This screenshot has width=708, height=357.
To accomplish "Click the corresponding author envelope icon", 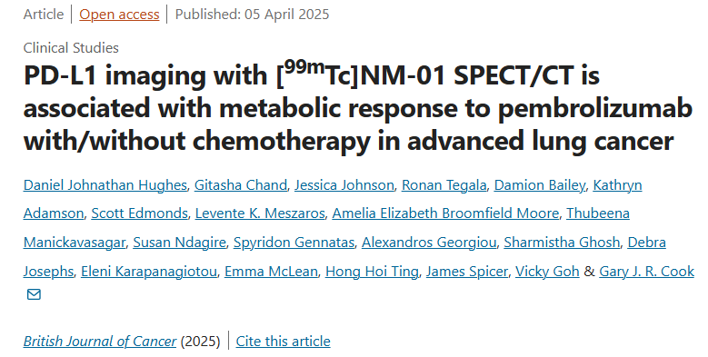I will (x=34, y=294).
